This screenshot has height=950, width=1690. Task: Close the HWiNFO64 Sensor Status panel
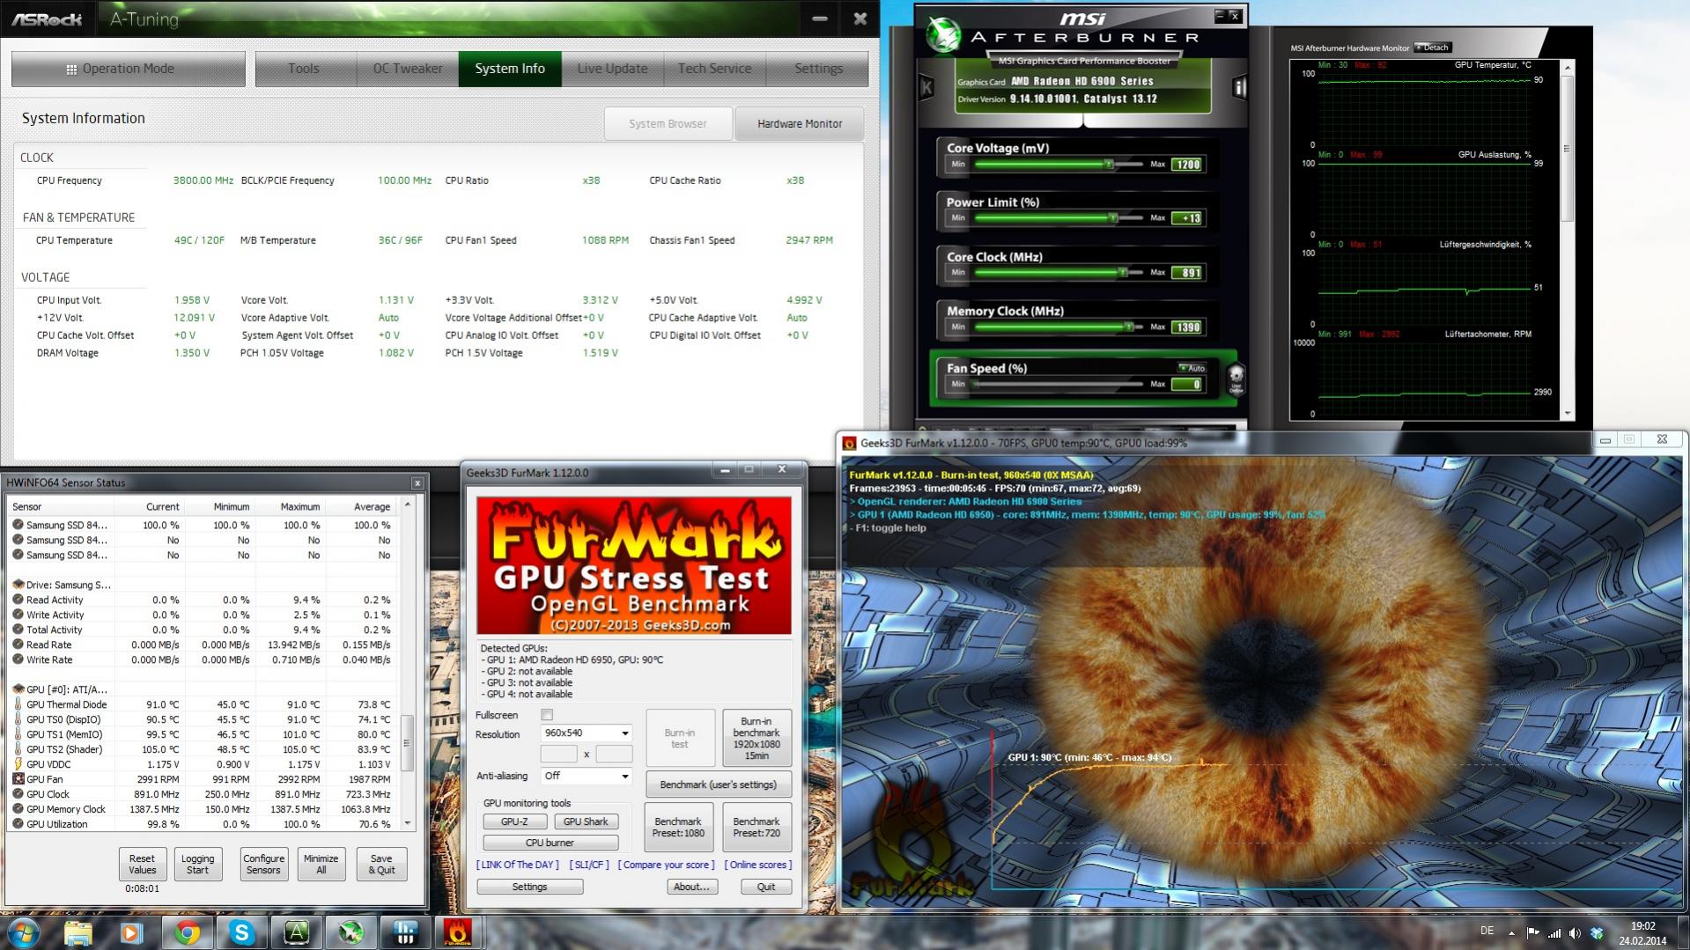pyautogui.click(x=417, y=482)
